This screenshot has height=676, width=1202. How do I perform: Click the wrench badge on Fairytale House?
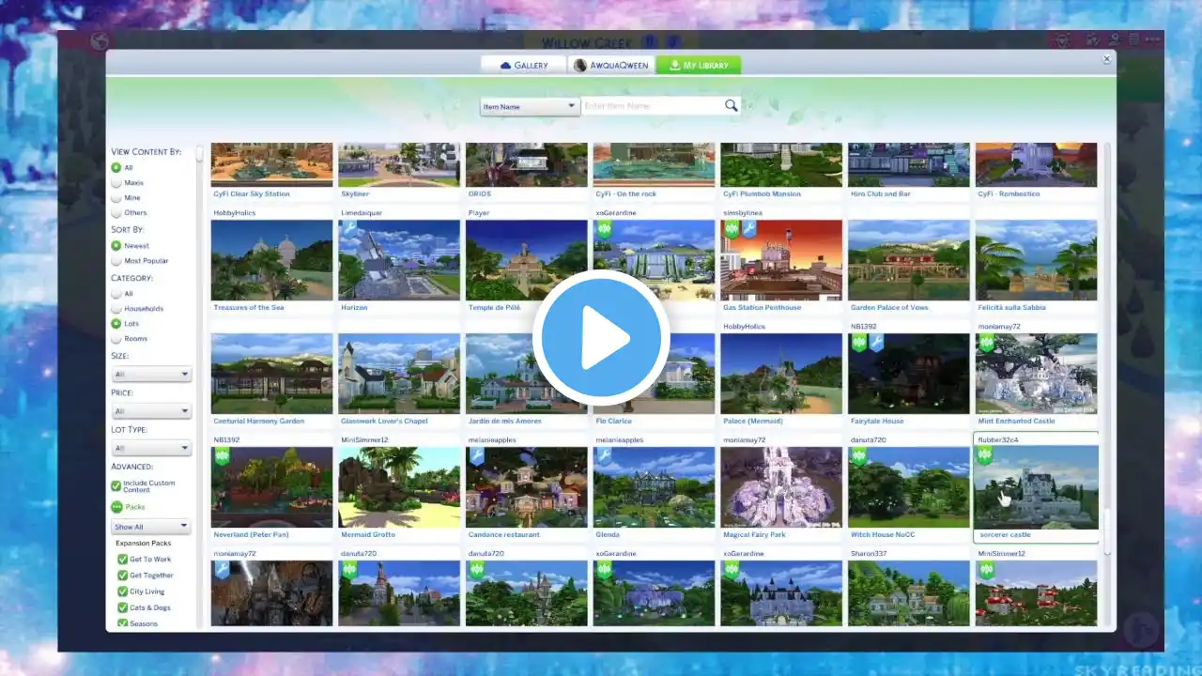876,343
